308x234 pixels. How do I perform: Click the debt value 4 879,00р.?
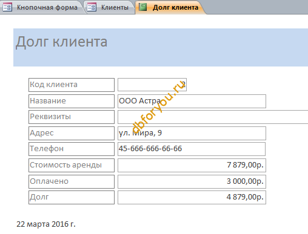click(x=192, y=197)
